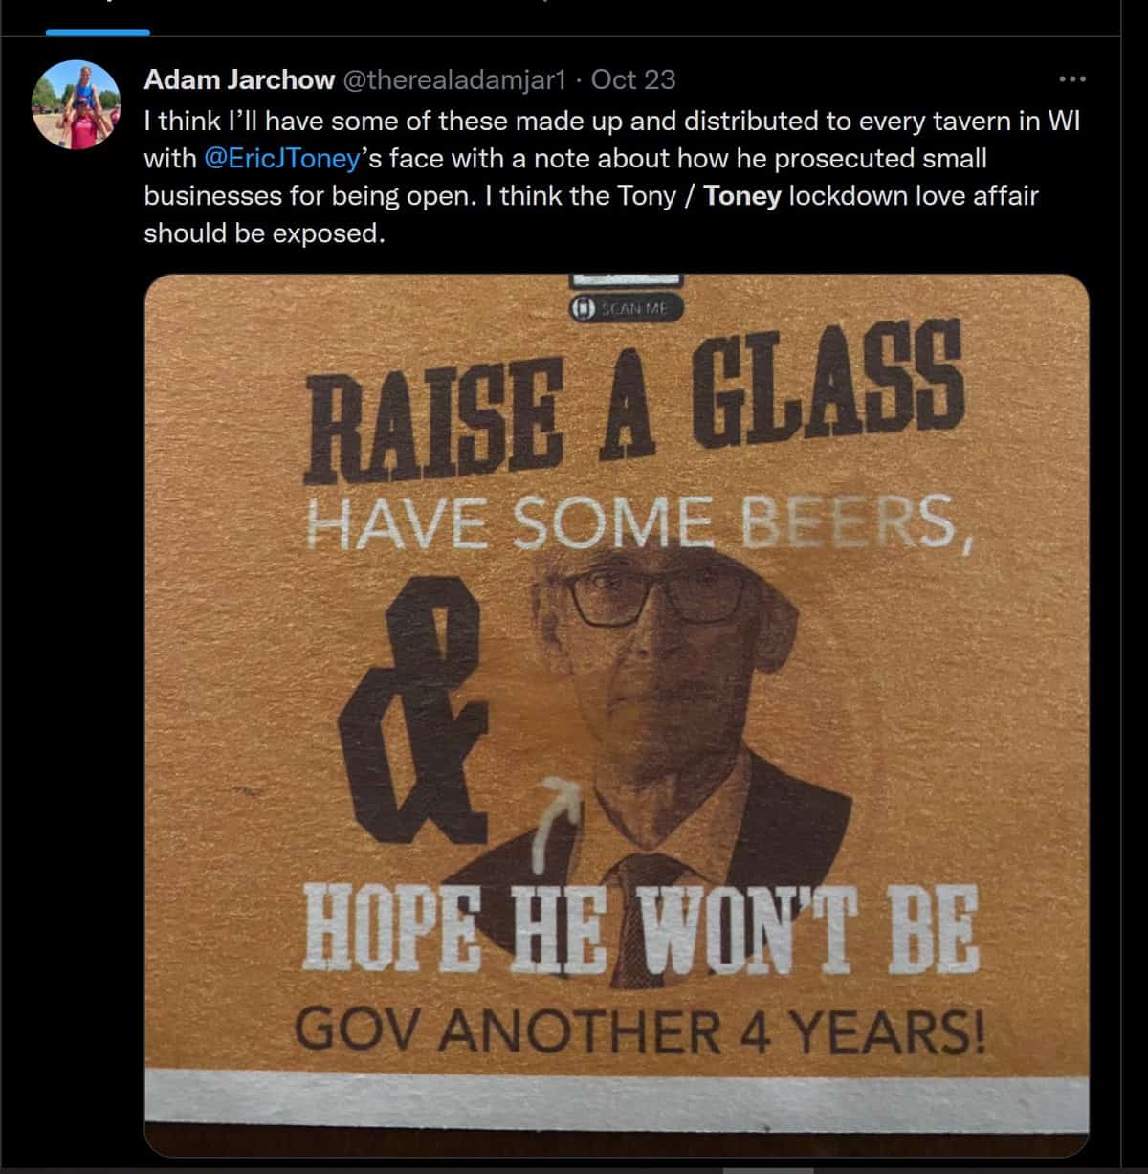Click the white strip at the photo's bottom
This screenshot has width=1148, height=1174.
pos(616,1094)
